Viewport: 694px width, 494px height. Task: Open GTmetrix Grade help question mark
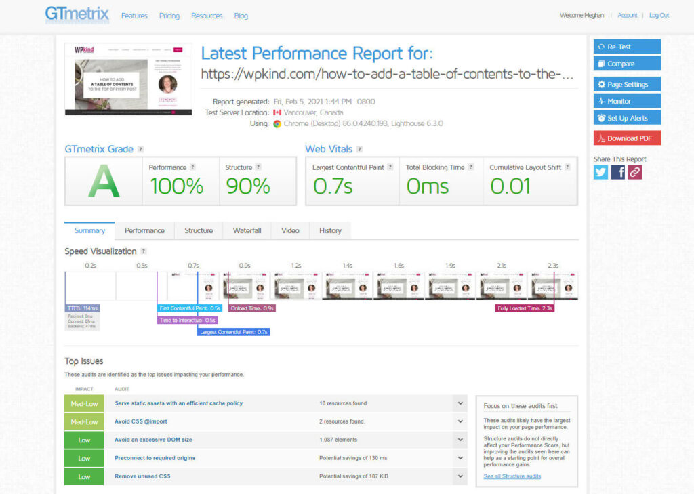pyautogui.click(x=140, y=150)
